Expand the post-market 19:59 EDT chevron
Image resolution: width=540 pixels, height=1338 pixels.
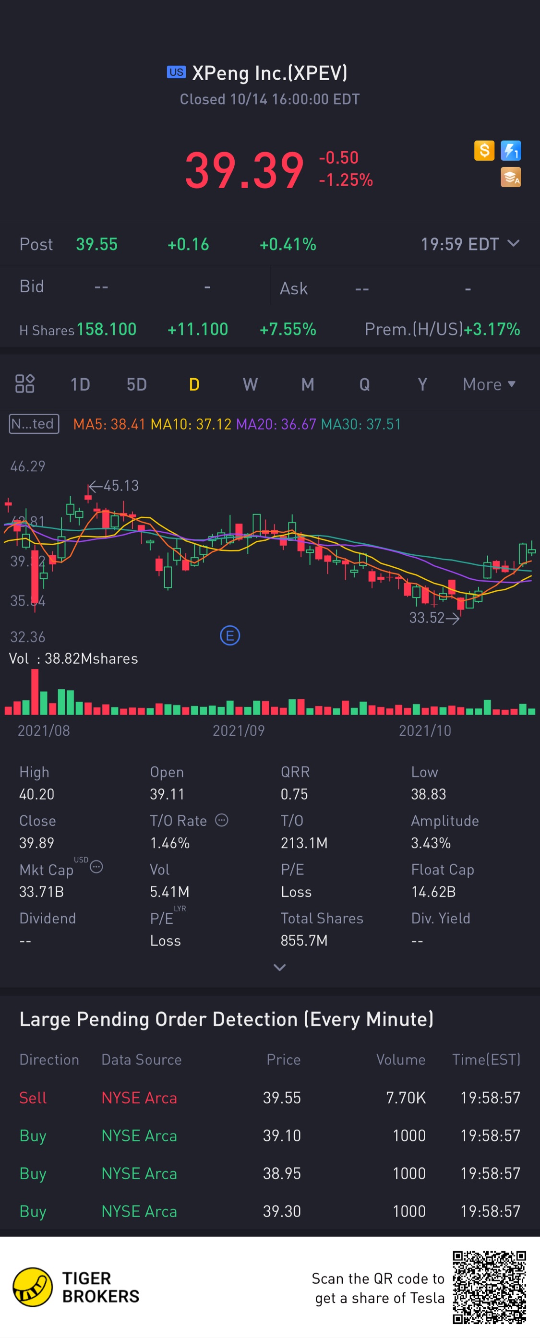tap(513, 244)
